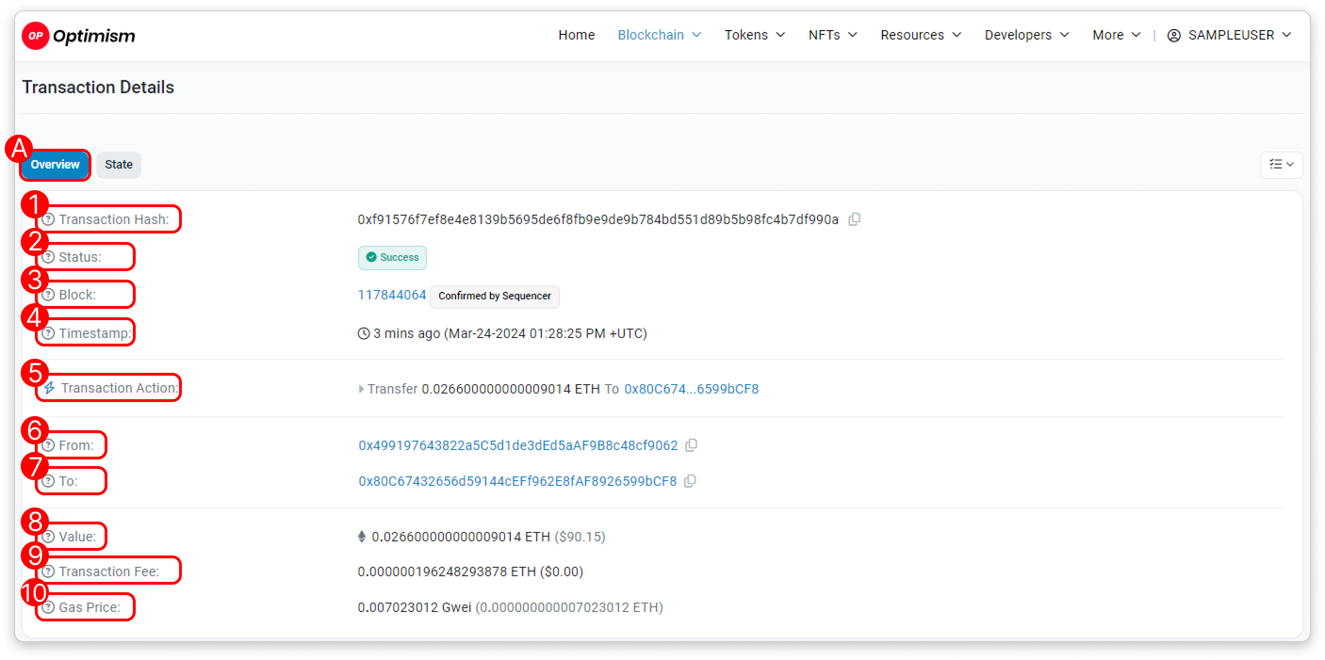1325x660 pixels.
Task: Expand the Developers menu
Action: click(x=1027, y=35)
